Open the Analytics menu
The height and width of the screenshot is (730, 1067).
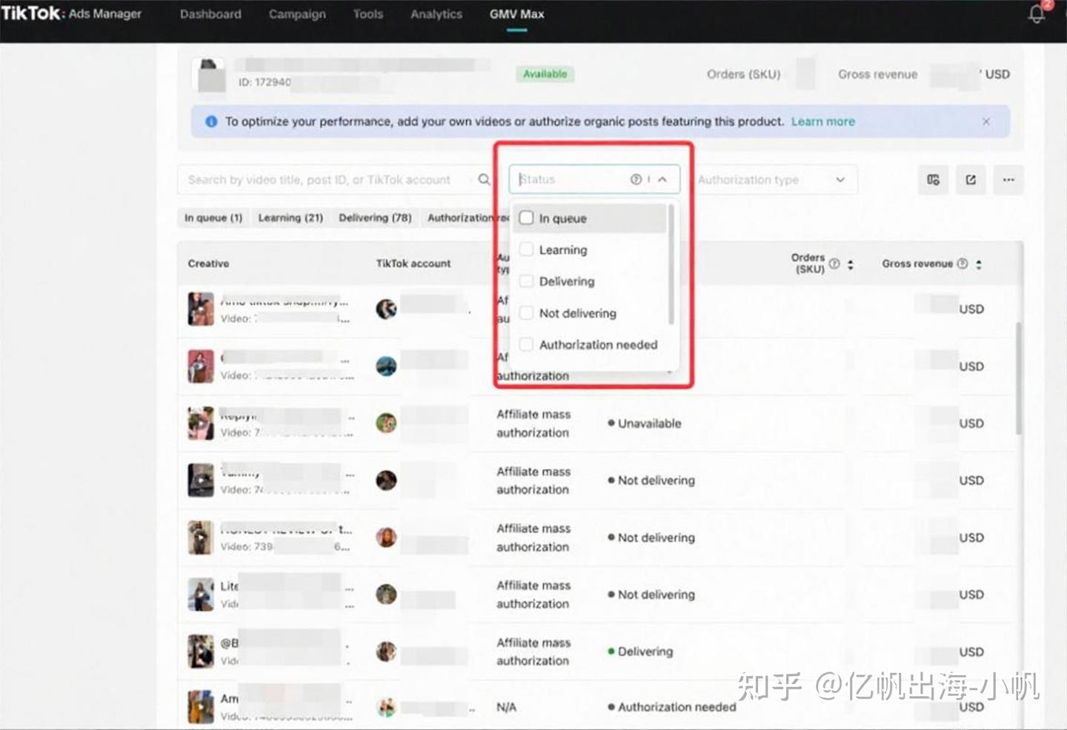[436, 13]
